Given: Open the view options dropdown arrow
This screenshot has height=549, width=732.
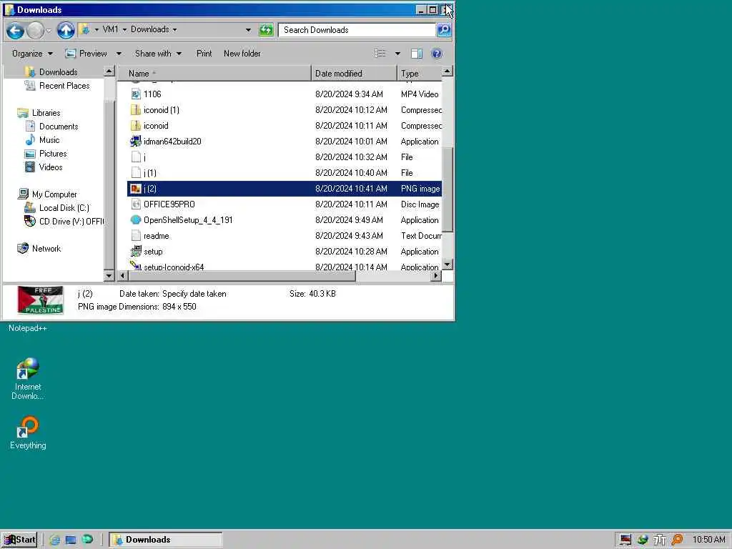Looking at the screenshot, I should click(397, 54).
